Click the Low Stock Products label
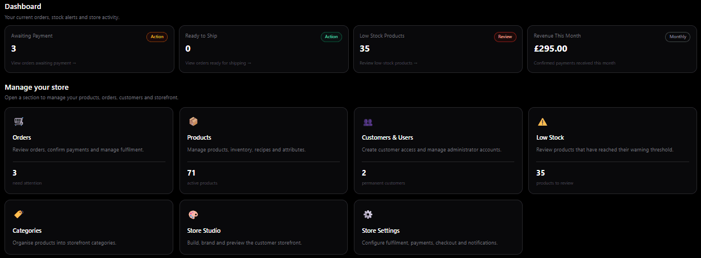The width and height of the screenshot is (701, 258). pos(382,36)
